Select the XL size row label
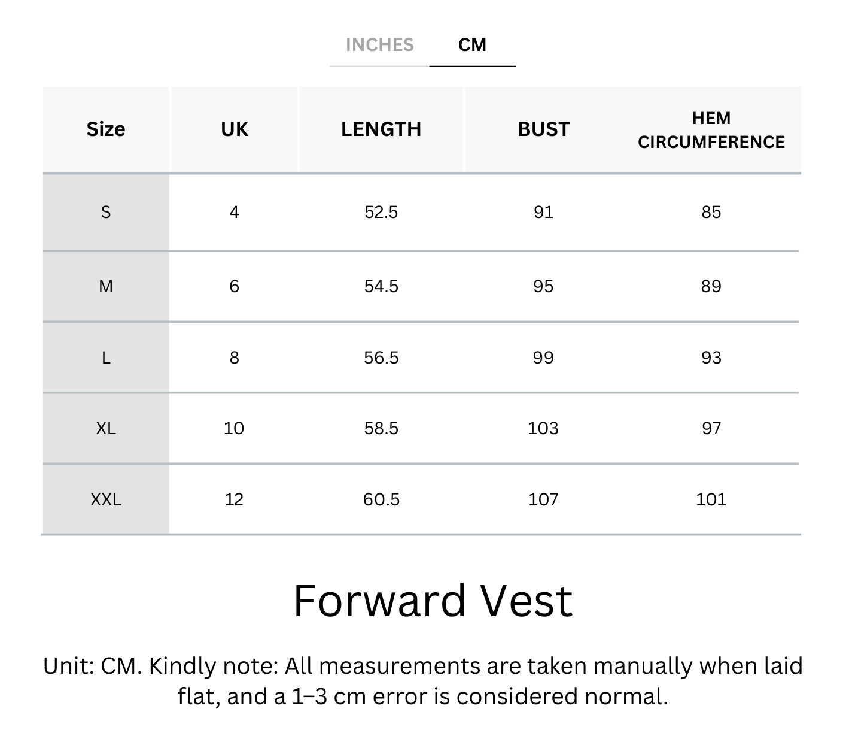 click(x=106, y=428)
